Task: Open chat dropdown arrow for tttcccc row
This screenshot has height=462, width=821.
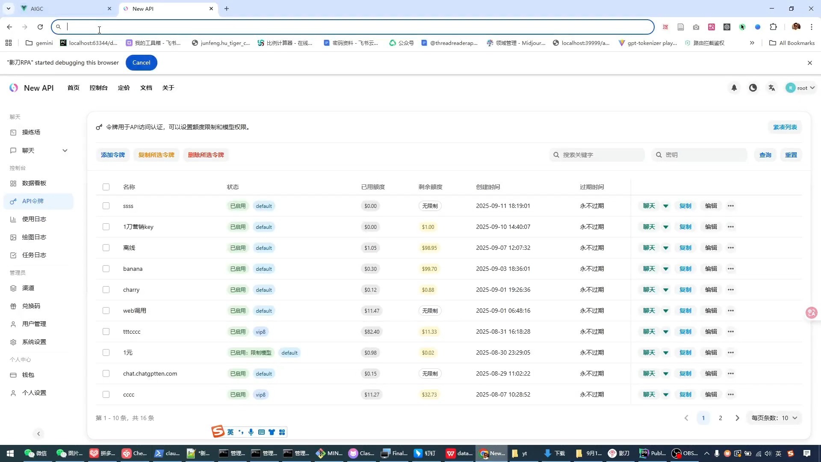Action: click(x=666, y=332)
